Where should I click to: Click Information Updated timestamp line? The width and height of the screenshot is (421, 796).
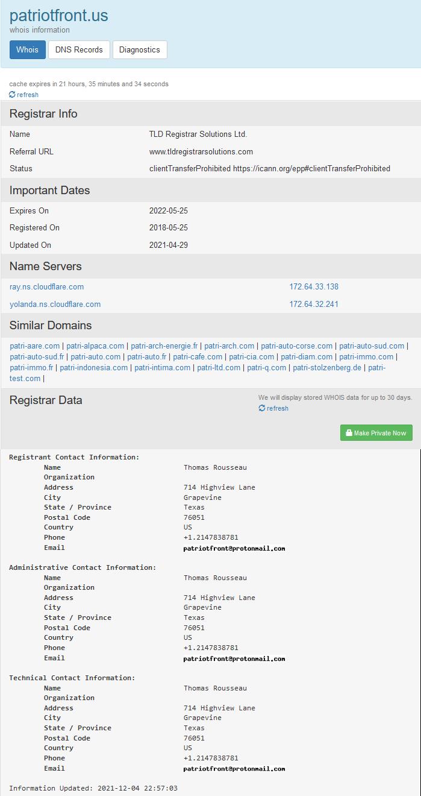(93, 788)
